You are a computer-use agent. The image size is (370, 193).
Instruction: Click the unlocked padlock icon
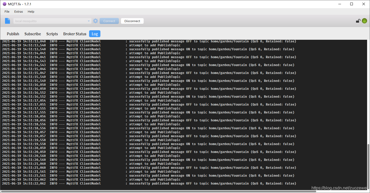358,21
